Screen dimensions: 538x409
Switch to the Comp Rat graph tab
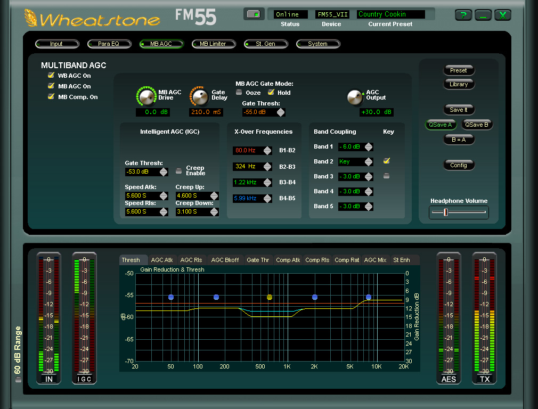click(347, 260)
